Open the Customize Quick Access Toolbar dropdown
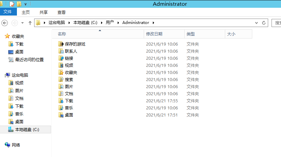Viewport: 281px width, 157px height. (26, 4)
